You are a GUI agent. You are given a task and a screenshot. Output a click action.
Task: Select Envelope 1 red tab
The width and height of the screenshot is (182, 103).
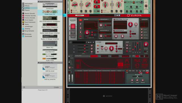tap(94, 56)
